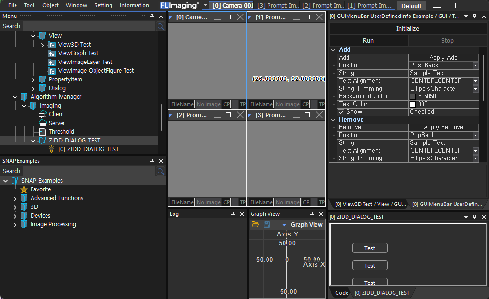
Task: Switch to the Code tab
Action: click(342, 293)
